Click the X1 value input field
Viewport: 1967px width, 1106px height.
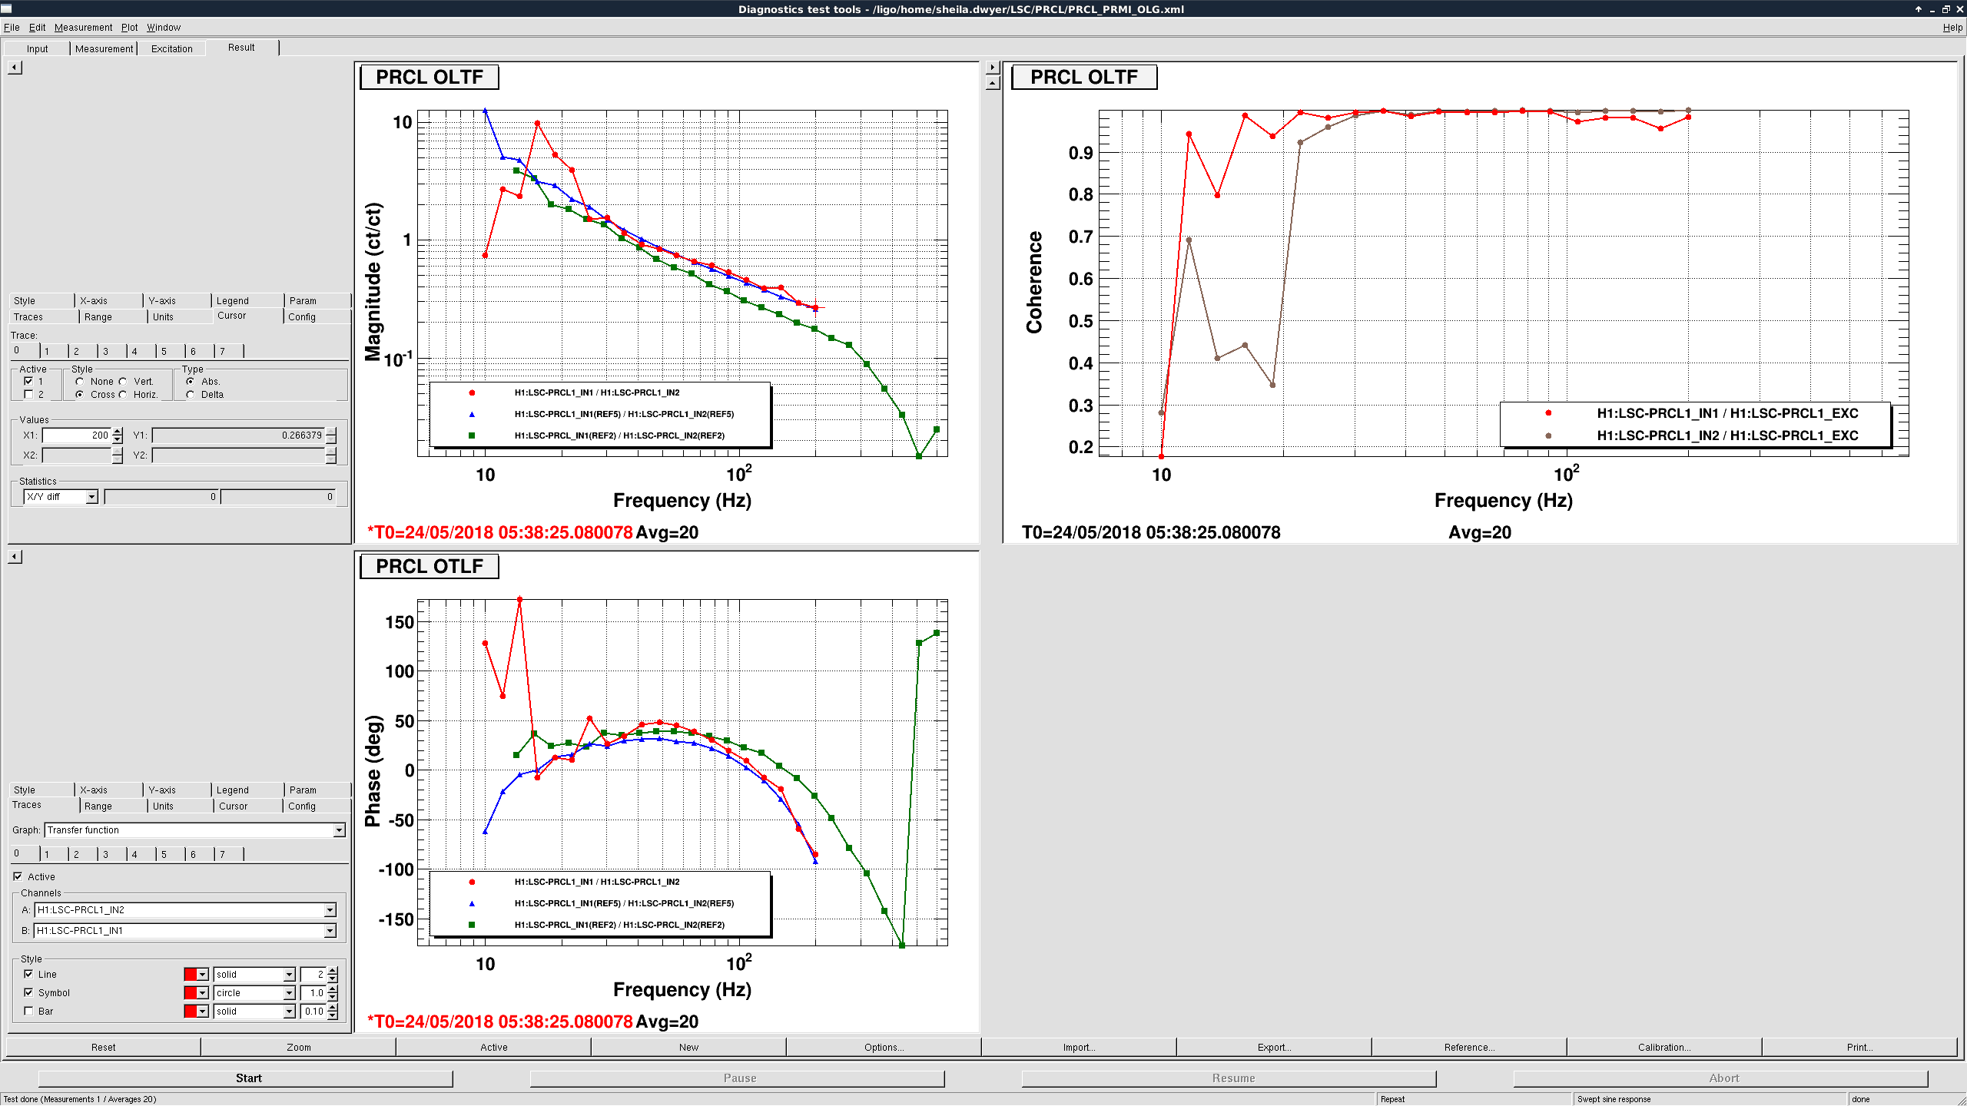tap(76, 435)
